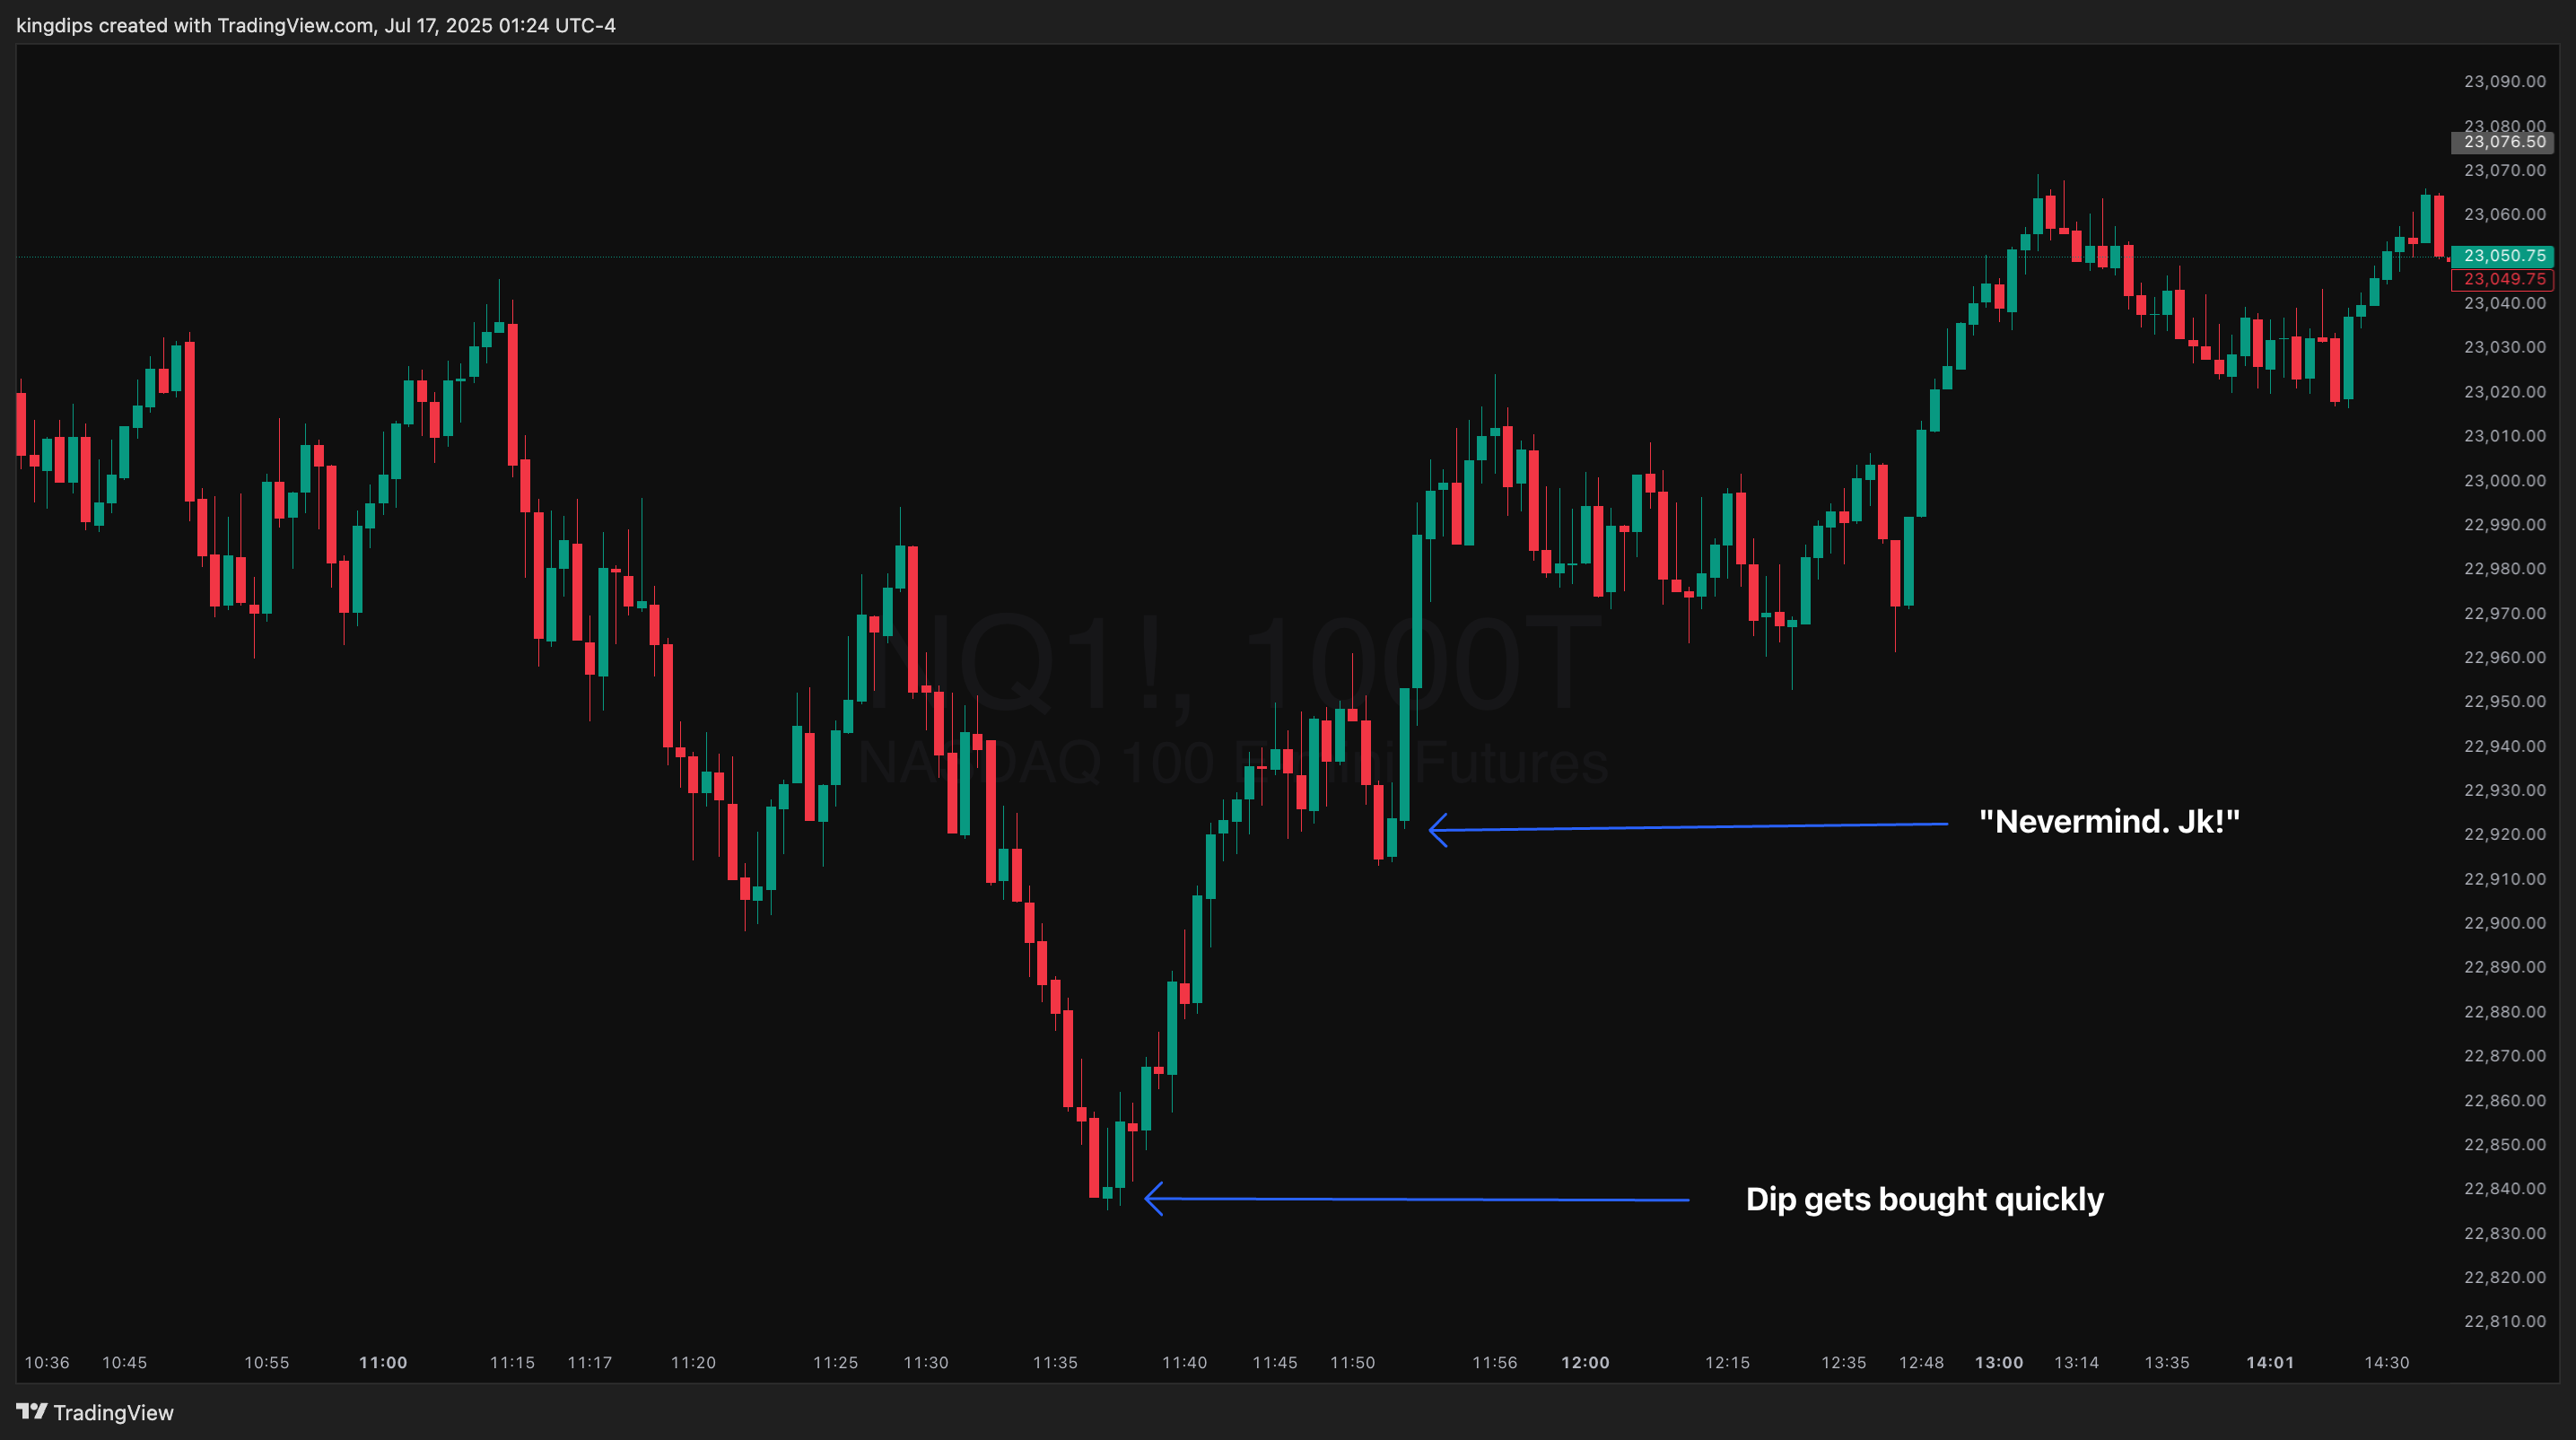Click the 11:15 time axis label
Screen dimensions: 2576x1440
point(512,1362)
